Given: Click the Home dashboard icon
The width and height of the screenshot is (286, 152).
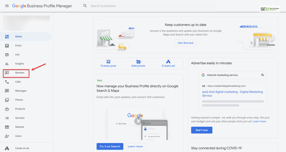Looking at the screenshot, I should [7, 37].
